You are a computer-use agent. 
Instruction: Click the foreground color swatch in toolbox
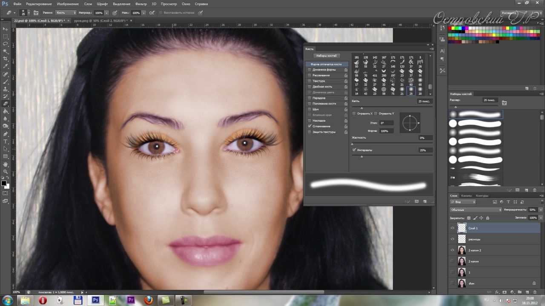tap(4, 183)
